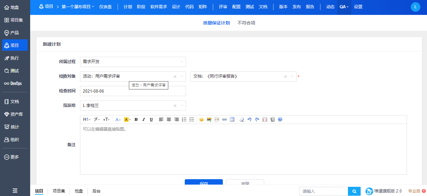Switch to the 不符合项 tab
The height and width of the screenshot is (196, 427).
[x=246, y=23]
